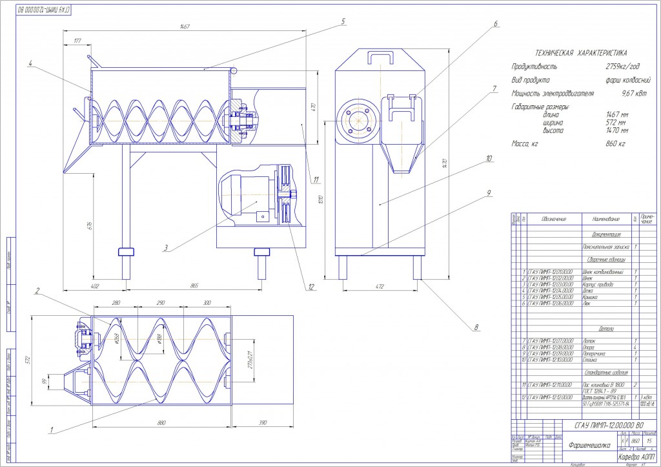661x467 pixels.
Task: Click the "Детали" section heading
Action: pos(606,329)
